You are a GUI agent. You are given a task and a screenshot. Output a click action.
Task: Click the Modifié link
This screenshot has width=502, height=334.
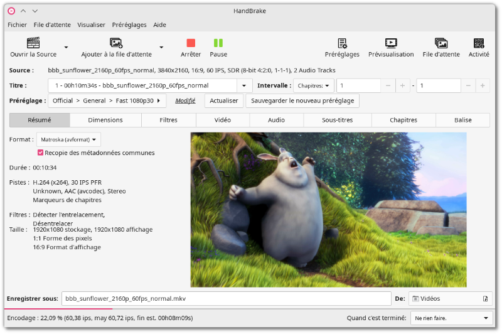pos(185,100)
